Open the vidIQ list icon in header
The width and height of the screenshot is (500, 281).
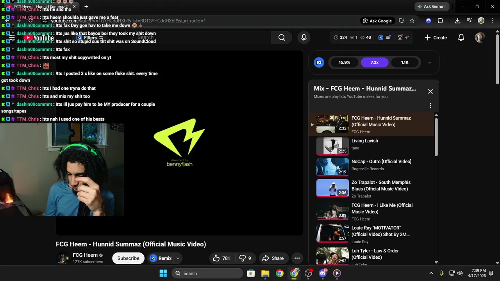click(388, 37)
